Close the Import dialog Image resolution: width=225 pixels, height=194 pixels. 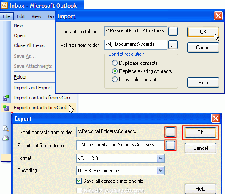(218, 16)
